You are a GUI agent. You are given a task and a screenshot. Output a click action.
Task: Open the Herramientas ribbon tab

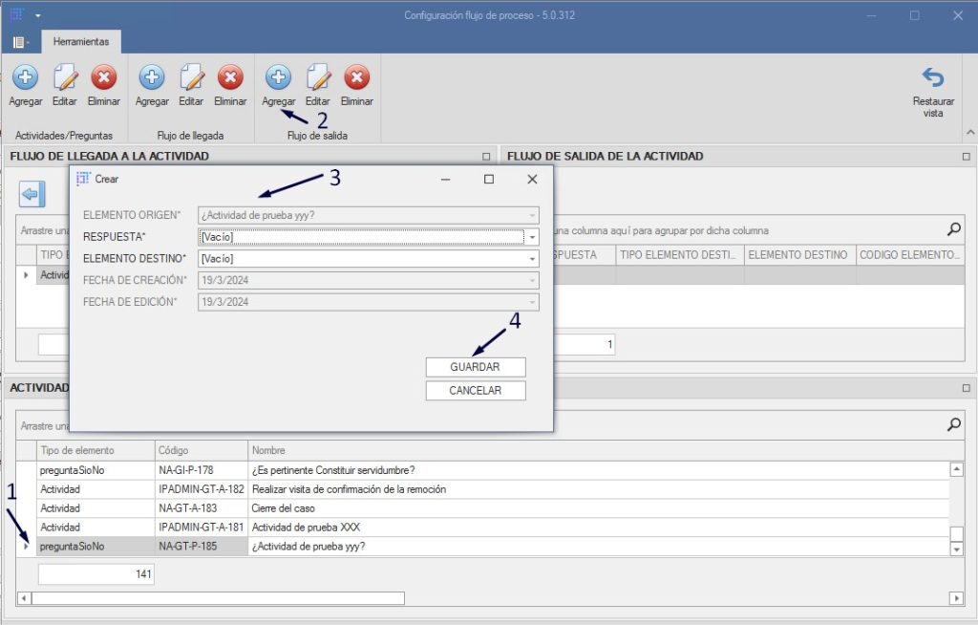coord(81,42)
